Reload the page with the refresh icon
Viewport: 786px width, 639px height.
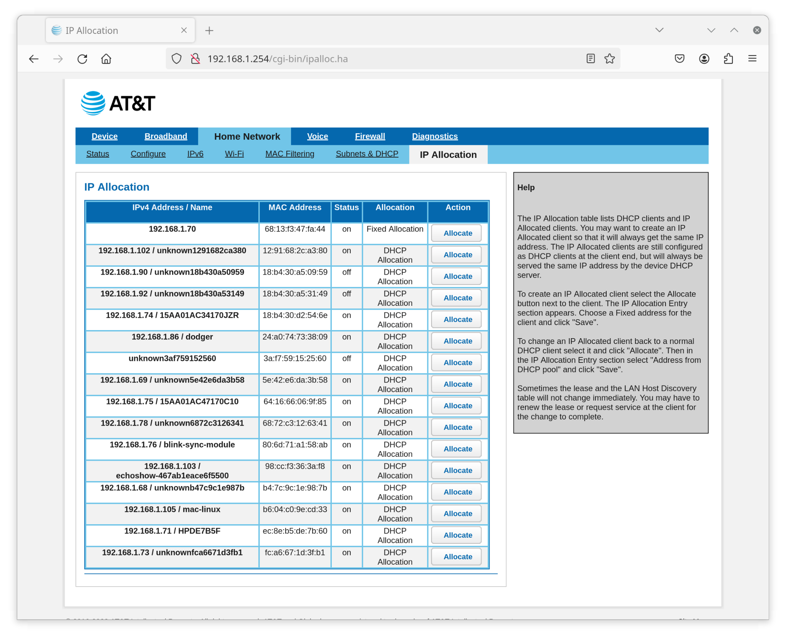tap(82, 59)
